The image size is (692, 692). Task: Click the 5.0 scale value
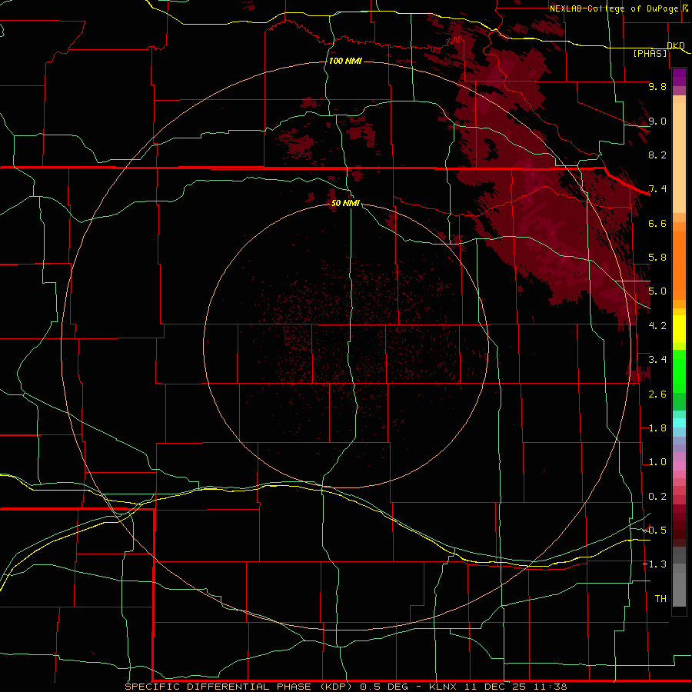click(657, 291)
